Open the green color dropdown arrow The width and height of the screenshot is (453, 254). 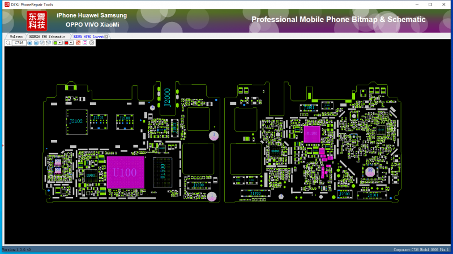point(60,43)
